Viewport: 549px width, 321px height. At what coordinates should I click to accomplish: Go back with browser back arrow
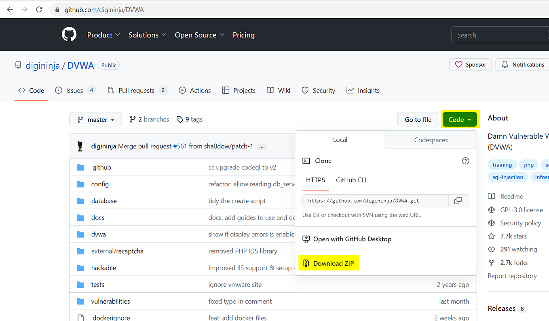pyautogui.click(x=10, y=9)
